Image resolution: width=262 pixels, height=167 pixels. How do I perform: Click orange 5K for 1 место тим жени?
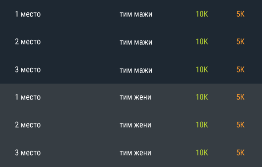pos(241,97)
